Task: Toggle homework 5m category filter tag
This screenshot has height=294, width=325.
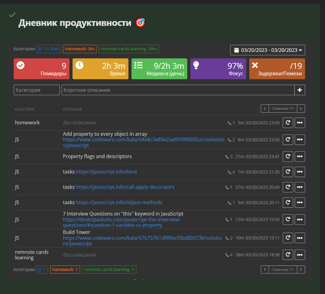Action: [x=79, y=49]
